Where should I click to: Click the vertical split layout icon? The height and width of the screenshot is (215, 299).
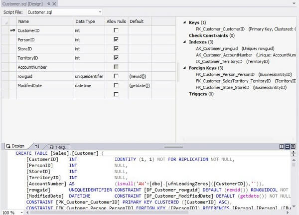pos(282,146)
